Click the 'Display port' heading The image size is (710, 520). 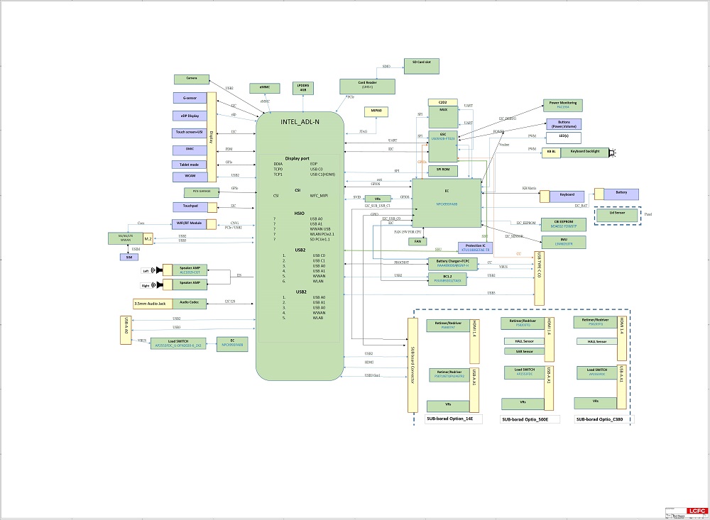coord(297,158)
